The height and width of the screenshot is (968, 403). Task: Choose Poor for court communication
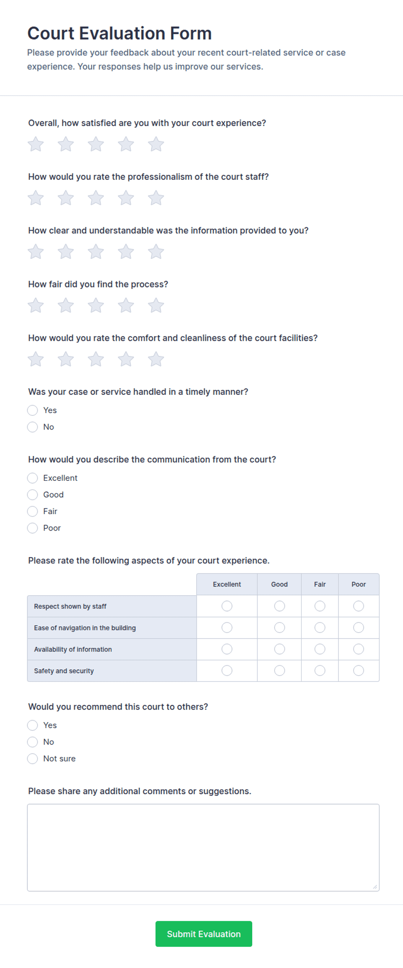(32, 528)
